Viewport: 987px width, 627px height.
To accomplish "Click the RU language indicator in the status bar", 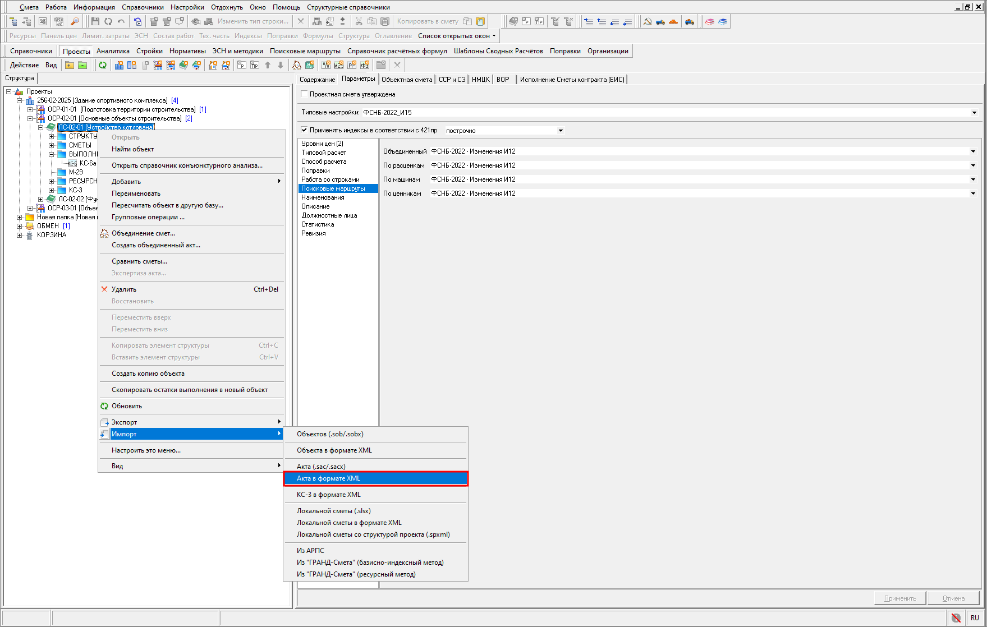I will 975,617.
